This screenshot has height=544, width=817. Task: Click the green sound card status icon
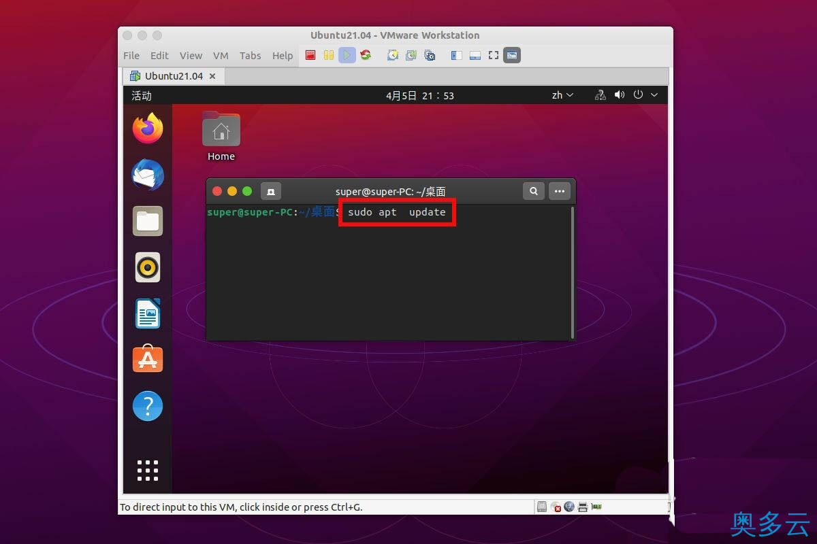pos(596,507)
